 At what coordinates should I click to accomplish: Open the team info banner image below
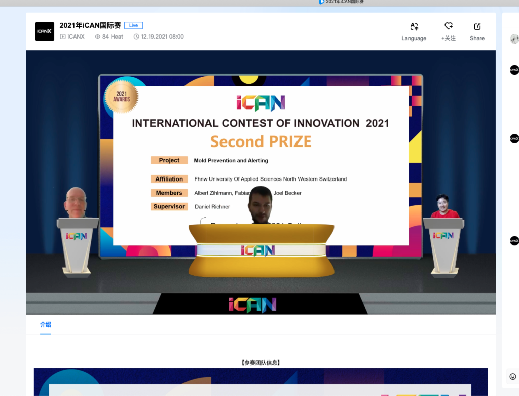pos(261,382)
